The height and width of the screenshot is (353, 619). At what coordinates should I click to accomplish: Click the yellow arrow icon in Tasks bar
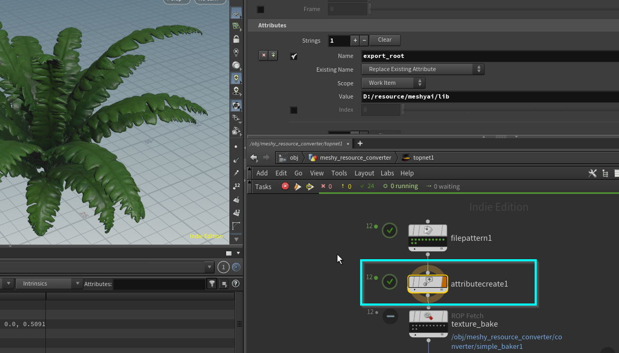click(310, 186)
